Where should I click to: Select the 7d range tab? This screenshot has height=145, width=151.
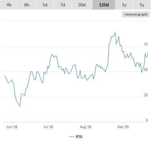(63, 5)
